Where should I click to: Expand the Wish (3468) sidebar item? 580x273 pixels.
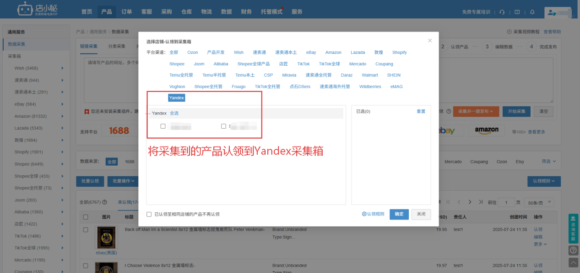(62, 68)
